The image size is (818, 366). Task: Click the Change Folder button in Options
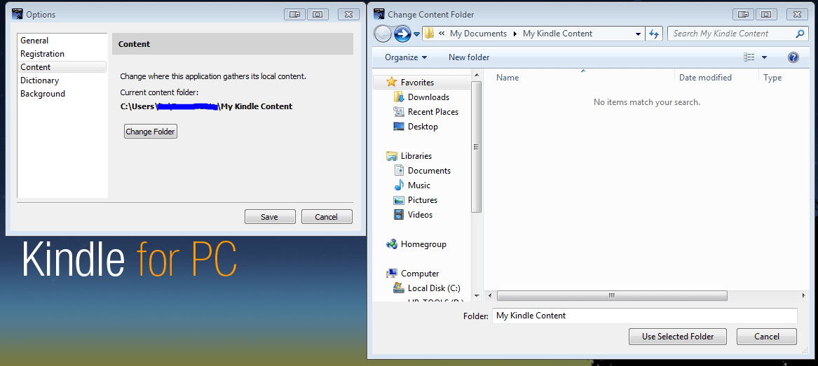coord(151,131)
